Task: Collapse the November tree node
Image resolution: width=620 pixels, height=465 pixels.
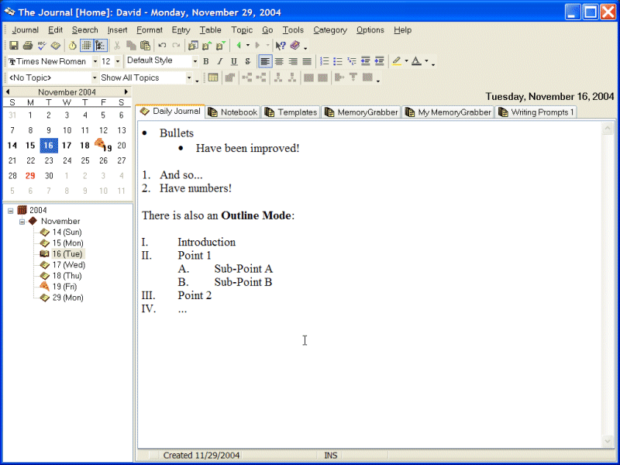Action: [23, 221]
